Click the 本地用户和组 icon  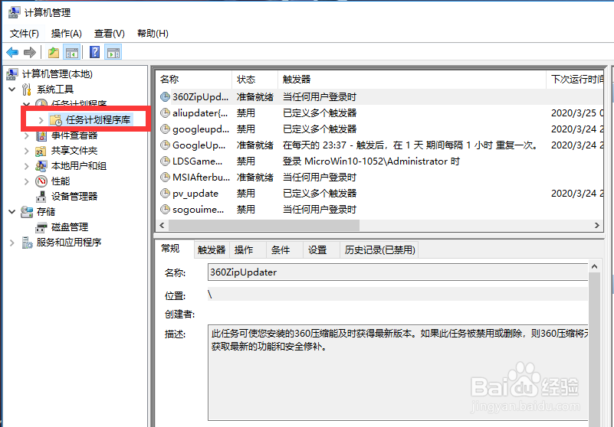[41, 166]
